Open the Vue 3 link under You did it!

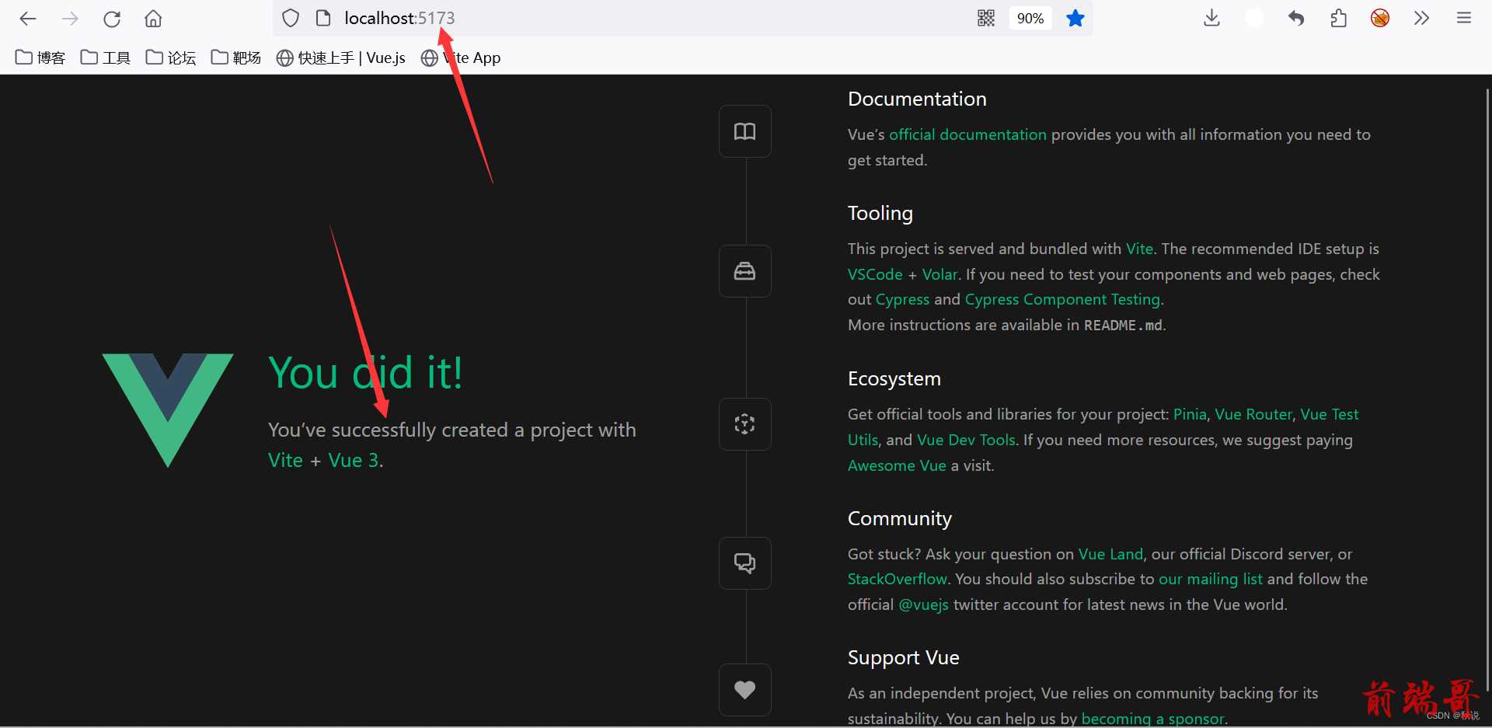[354, 460]
